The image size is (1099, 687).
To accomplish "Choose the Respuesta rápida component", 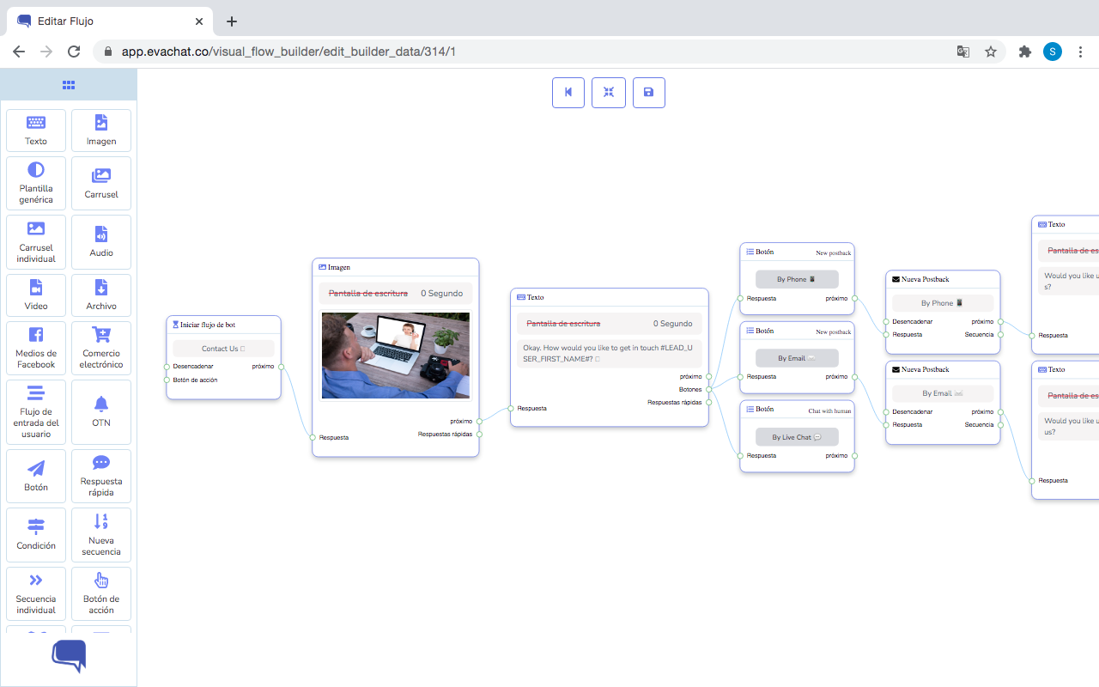I will (x=101, y=476).
